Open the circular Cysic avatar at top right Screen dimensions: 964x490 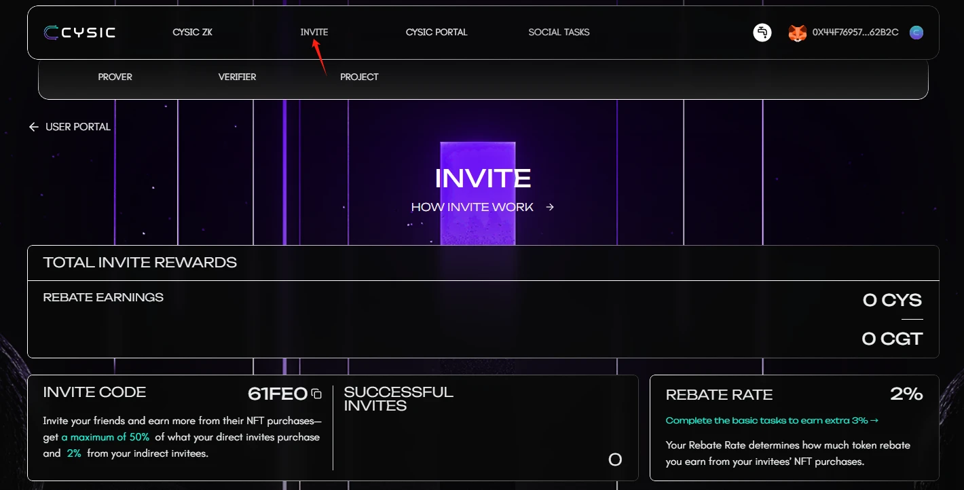[916, 32]
